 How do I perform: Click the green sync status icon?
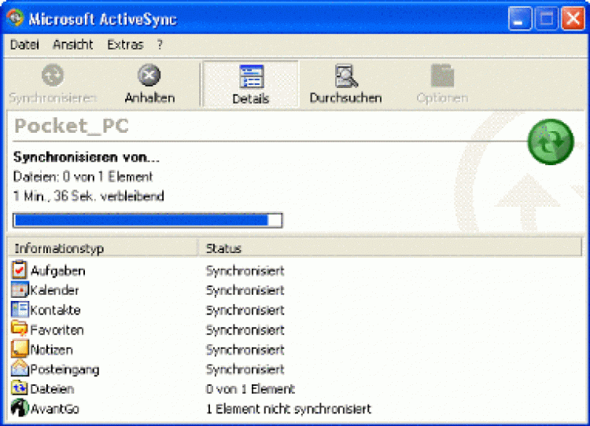tap(550, 142)
